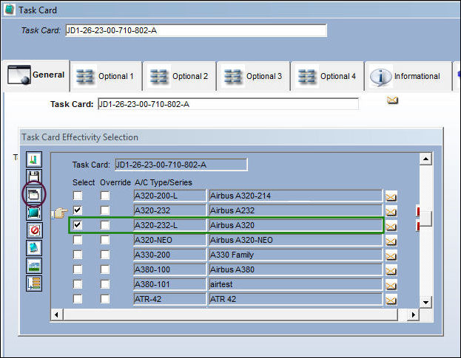
Task: Uncheck Select box for A320-232-L
Action: pos(78,225)
